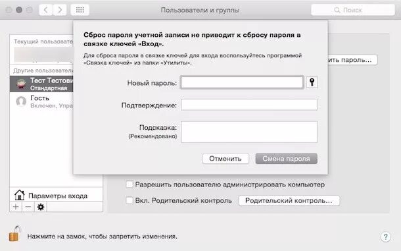Add a user with the plus button

pos(16,207)
